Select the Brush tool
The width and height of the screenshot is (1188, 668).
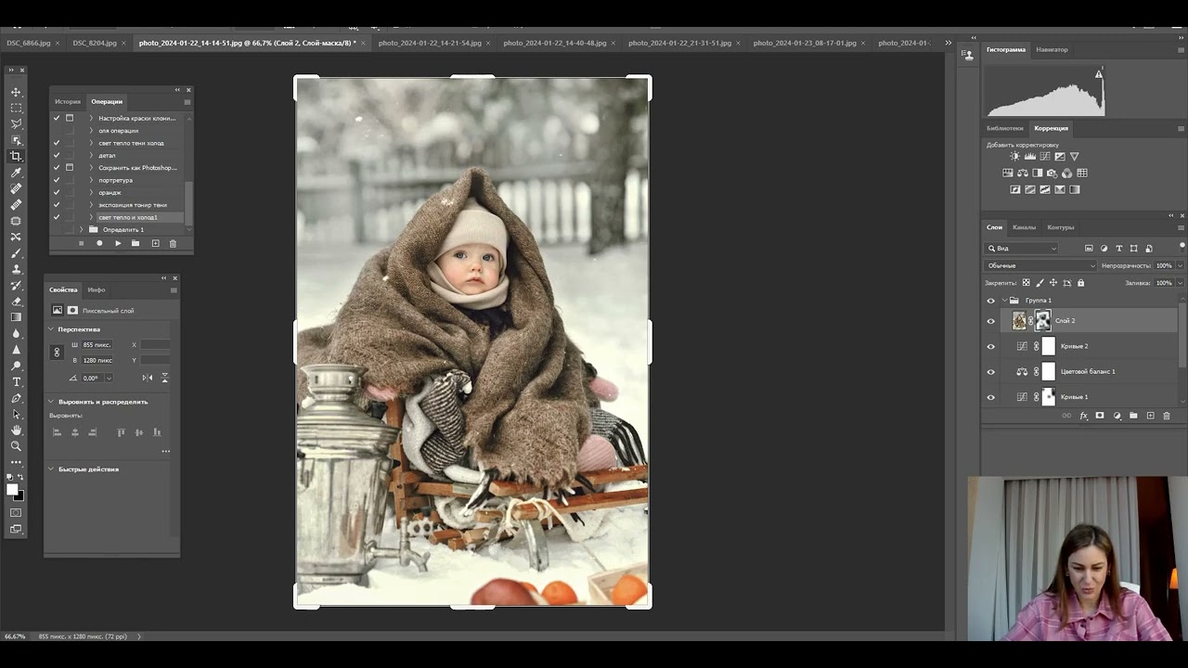(16, 252)
